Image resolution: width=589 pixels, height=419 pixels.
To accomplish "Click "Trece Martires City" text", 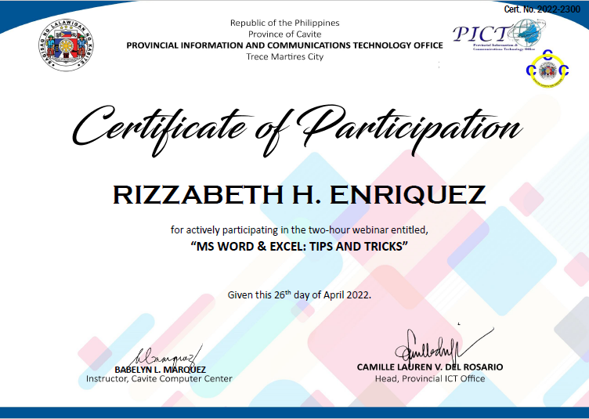I will [285, 56].
